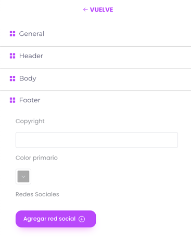Click the grid icon next to Footer
Viewport: 191px width, 240px height.
[x=12, y=100]
